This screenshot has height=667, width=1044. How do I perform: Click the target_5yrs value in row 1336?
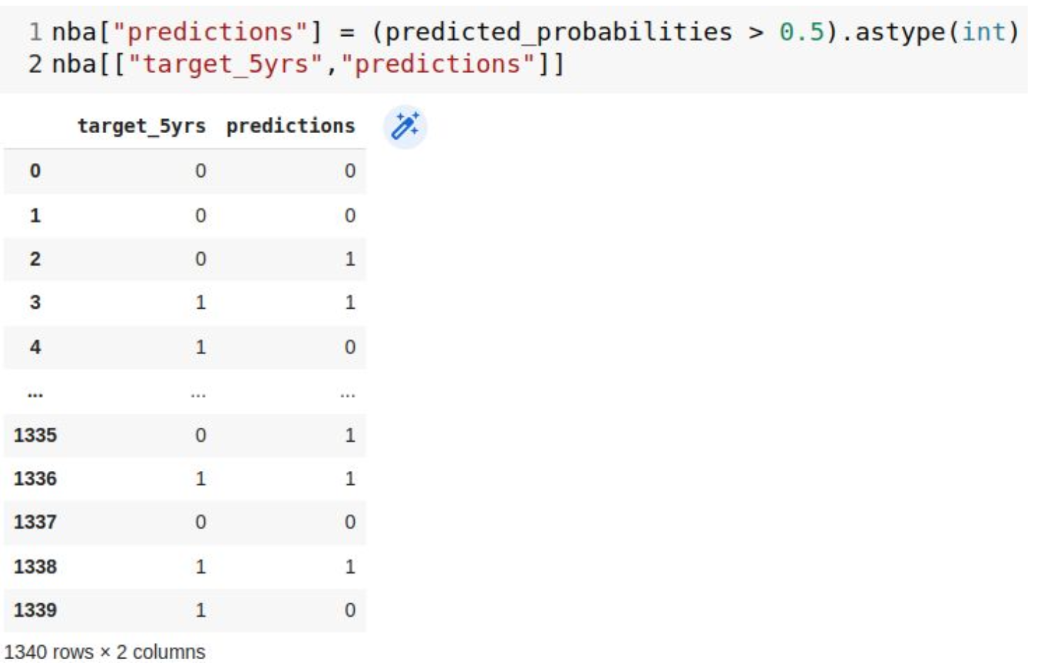(200, 479)
